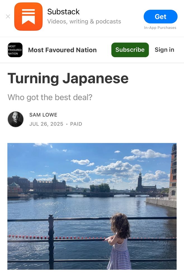Click the subtitle Who got the best deal?
Image resolution: width=184 pixels, height=279 pixels.
(50, 97)
